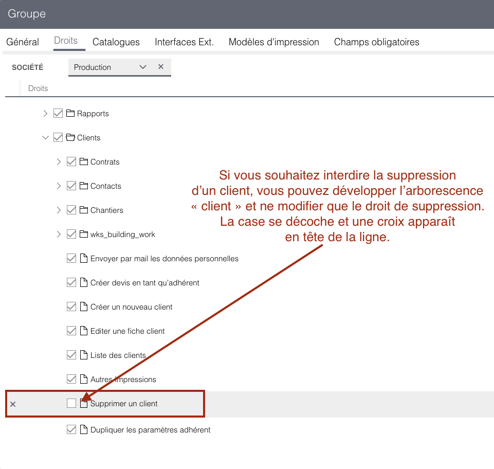Select the Autres impressions label

click(123, 379)
